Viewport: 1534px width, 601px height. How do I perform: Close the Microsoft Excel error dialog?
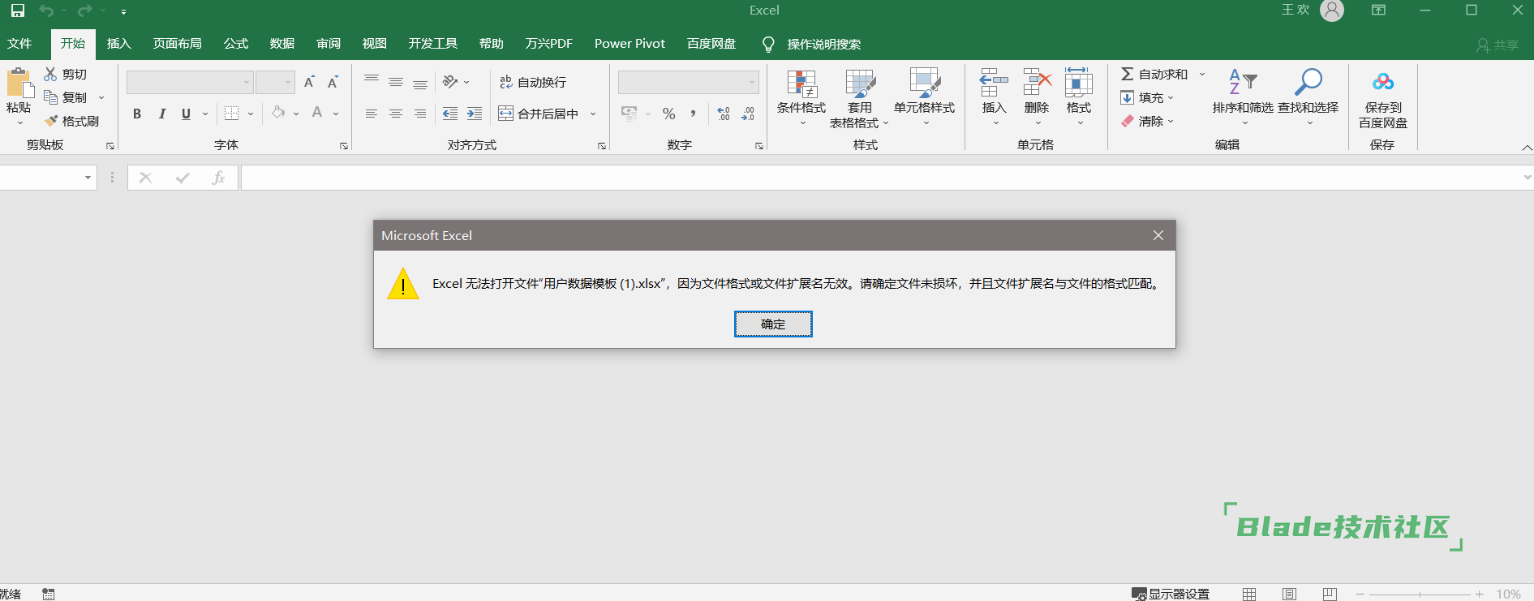(1158, 235)
